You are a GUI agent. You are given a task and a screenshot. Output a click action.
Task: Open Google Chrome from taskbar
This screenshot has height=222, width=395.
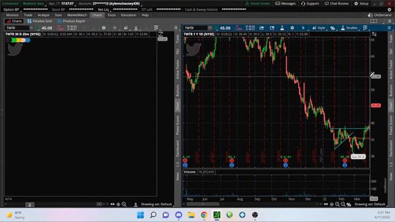[204, 215]
